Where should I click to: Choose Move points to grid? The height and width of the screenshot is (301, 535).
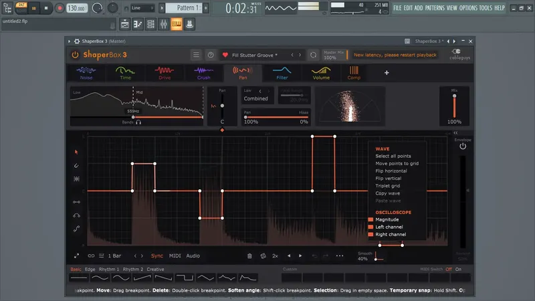point(397,163)
